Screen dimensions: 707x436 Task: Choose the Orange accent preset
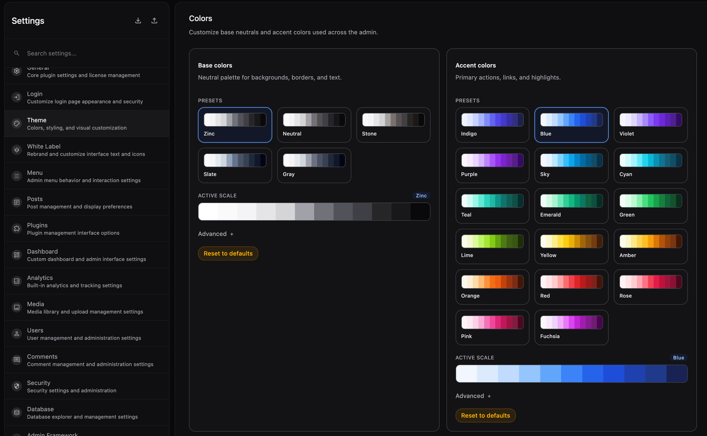coord(492,287)
